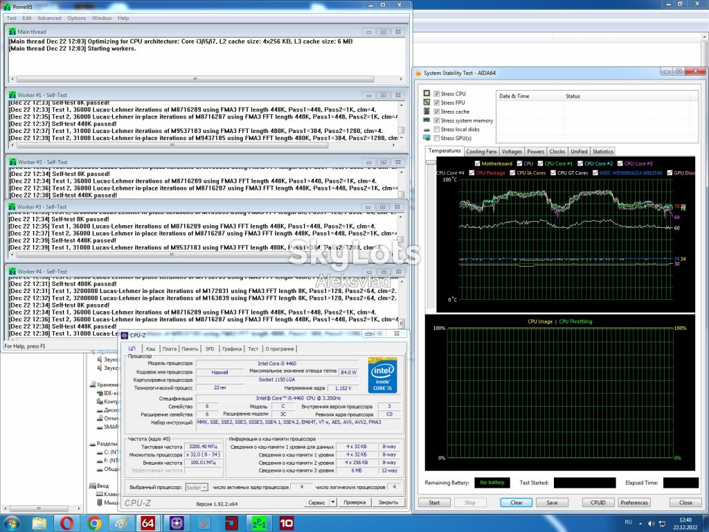Open the CPU-Z chip icon in the taskbar
The height and width of the screenshot is (532, 709).
pos(177,523)
